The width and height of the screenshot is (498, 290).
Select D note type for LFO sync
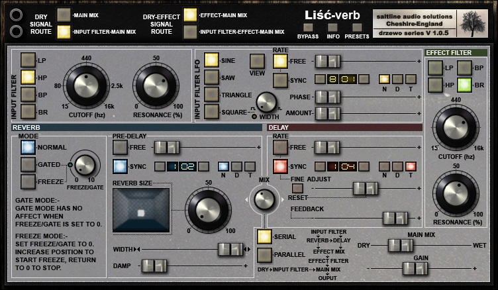point(397,79)
